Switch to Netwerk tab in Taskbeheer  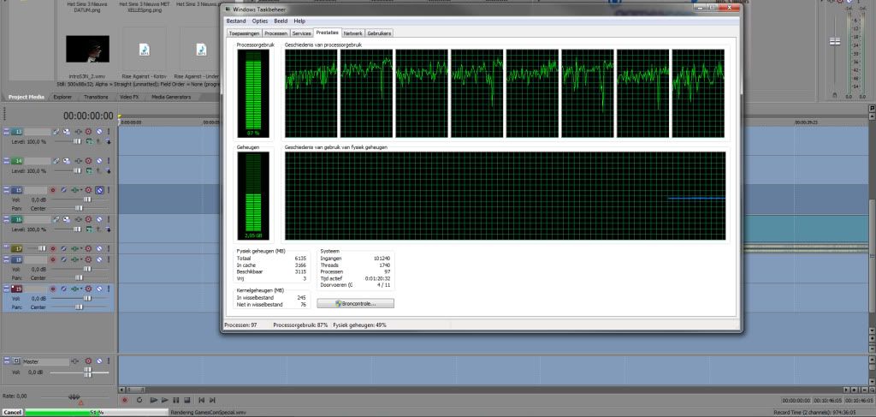(x=353, y=33)
